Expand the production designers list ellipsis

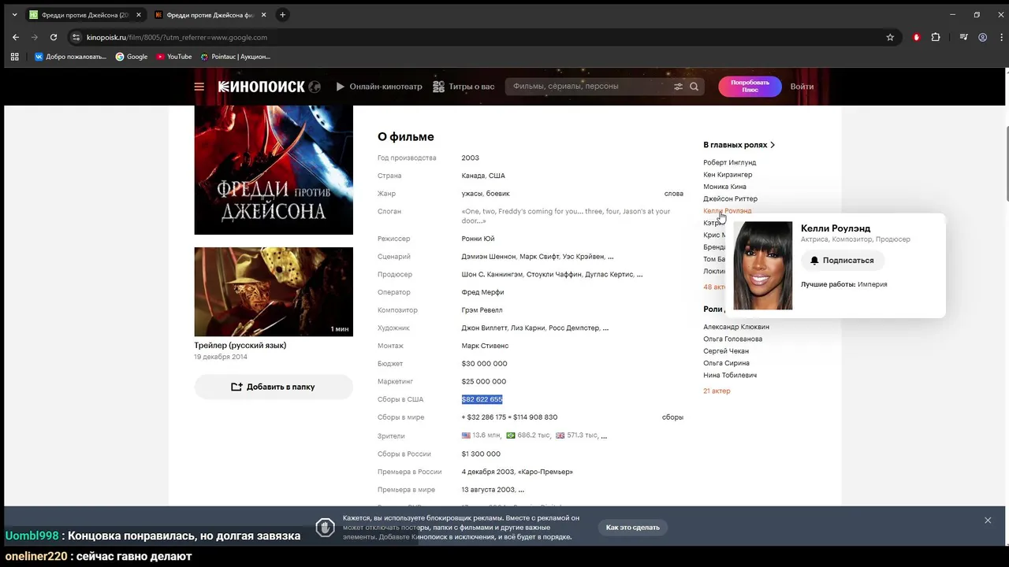coord(605,328)
